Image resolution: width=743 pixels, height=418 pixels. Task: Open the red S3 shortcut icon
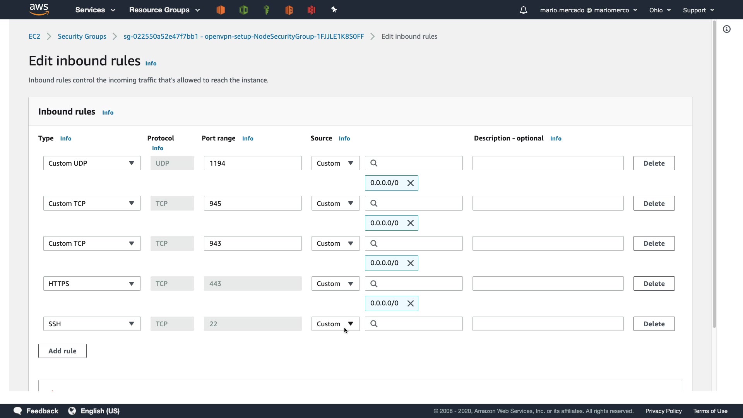click(312, 10)
